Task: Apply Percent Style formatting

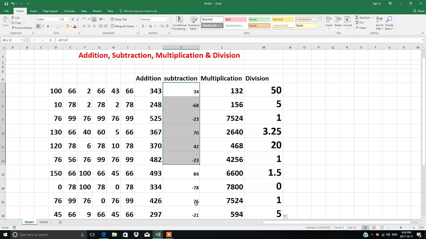Action: pyautogui.click(x=150, y=26)
